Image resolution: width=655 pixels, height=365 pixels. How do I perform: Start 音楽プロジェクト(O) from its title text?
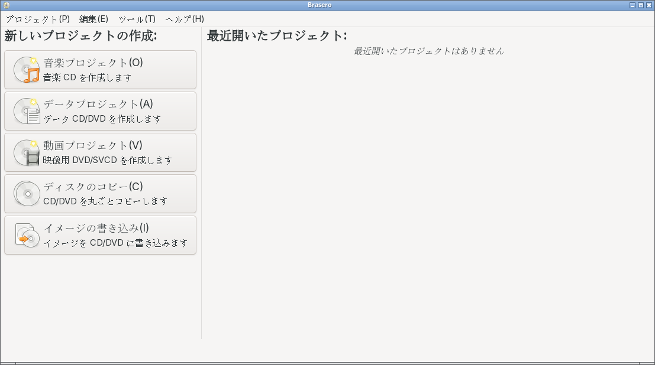coord(93,63)
